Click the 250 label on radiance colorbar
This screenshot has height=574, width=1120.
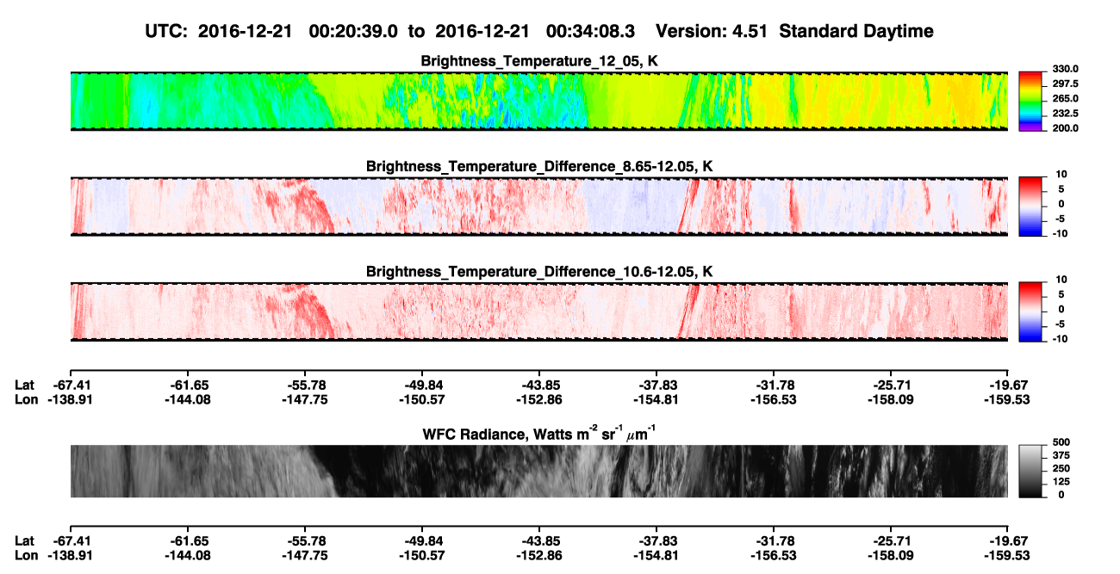click(1061, 468)
